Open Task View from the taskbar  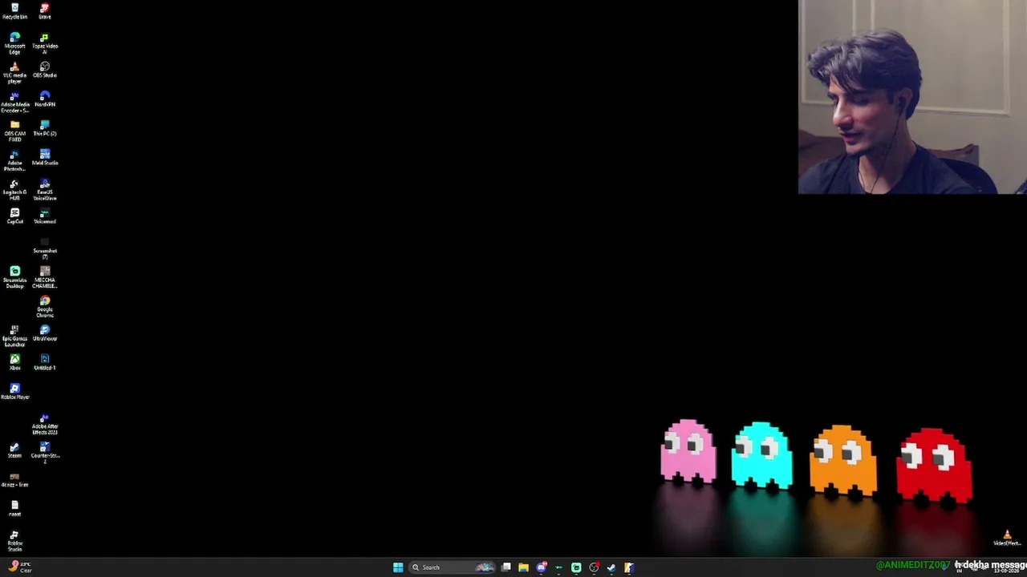[506, 567]
